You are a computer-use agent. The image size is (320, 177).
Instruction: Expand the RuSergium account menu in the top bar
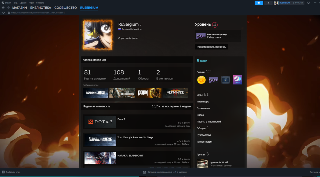(x=285, y=3)
